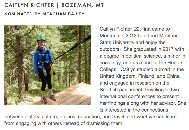Click the water bottle hanging from harness

pyautogui.click(x=44, y=72)
